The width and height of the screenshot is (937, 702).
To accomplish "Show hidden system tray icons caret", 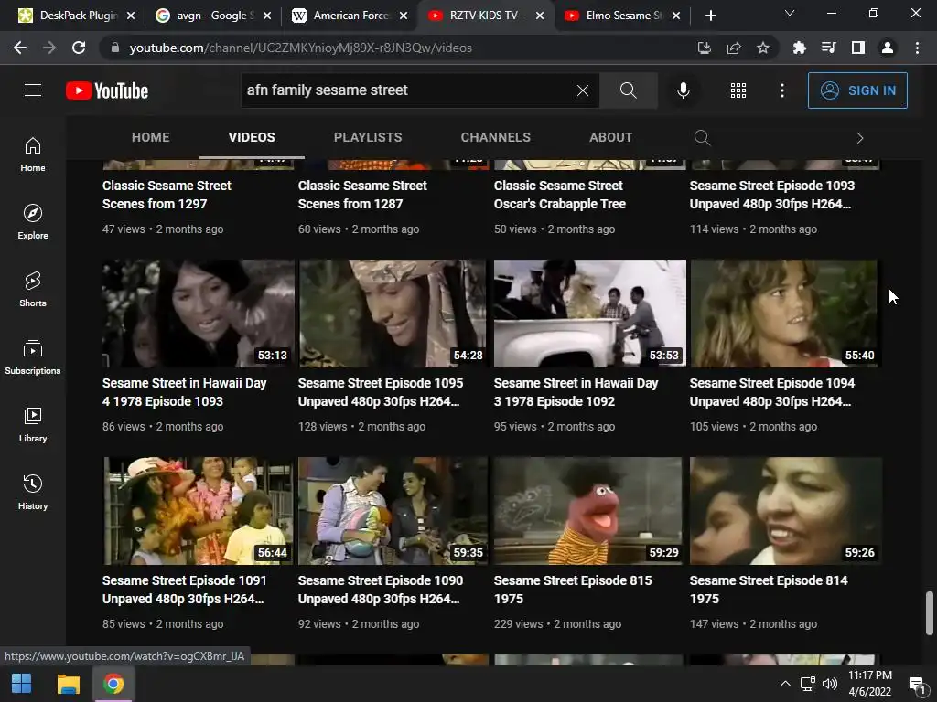I will pos(785,684).
